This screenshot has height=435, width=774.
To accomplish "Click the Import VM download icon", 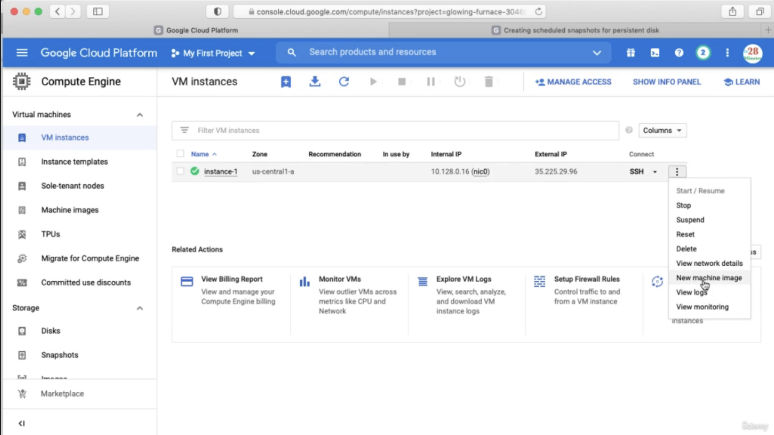I will coord(315,82).
